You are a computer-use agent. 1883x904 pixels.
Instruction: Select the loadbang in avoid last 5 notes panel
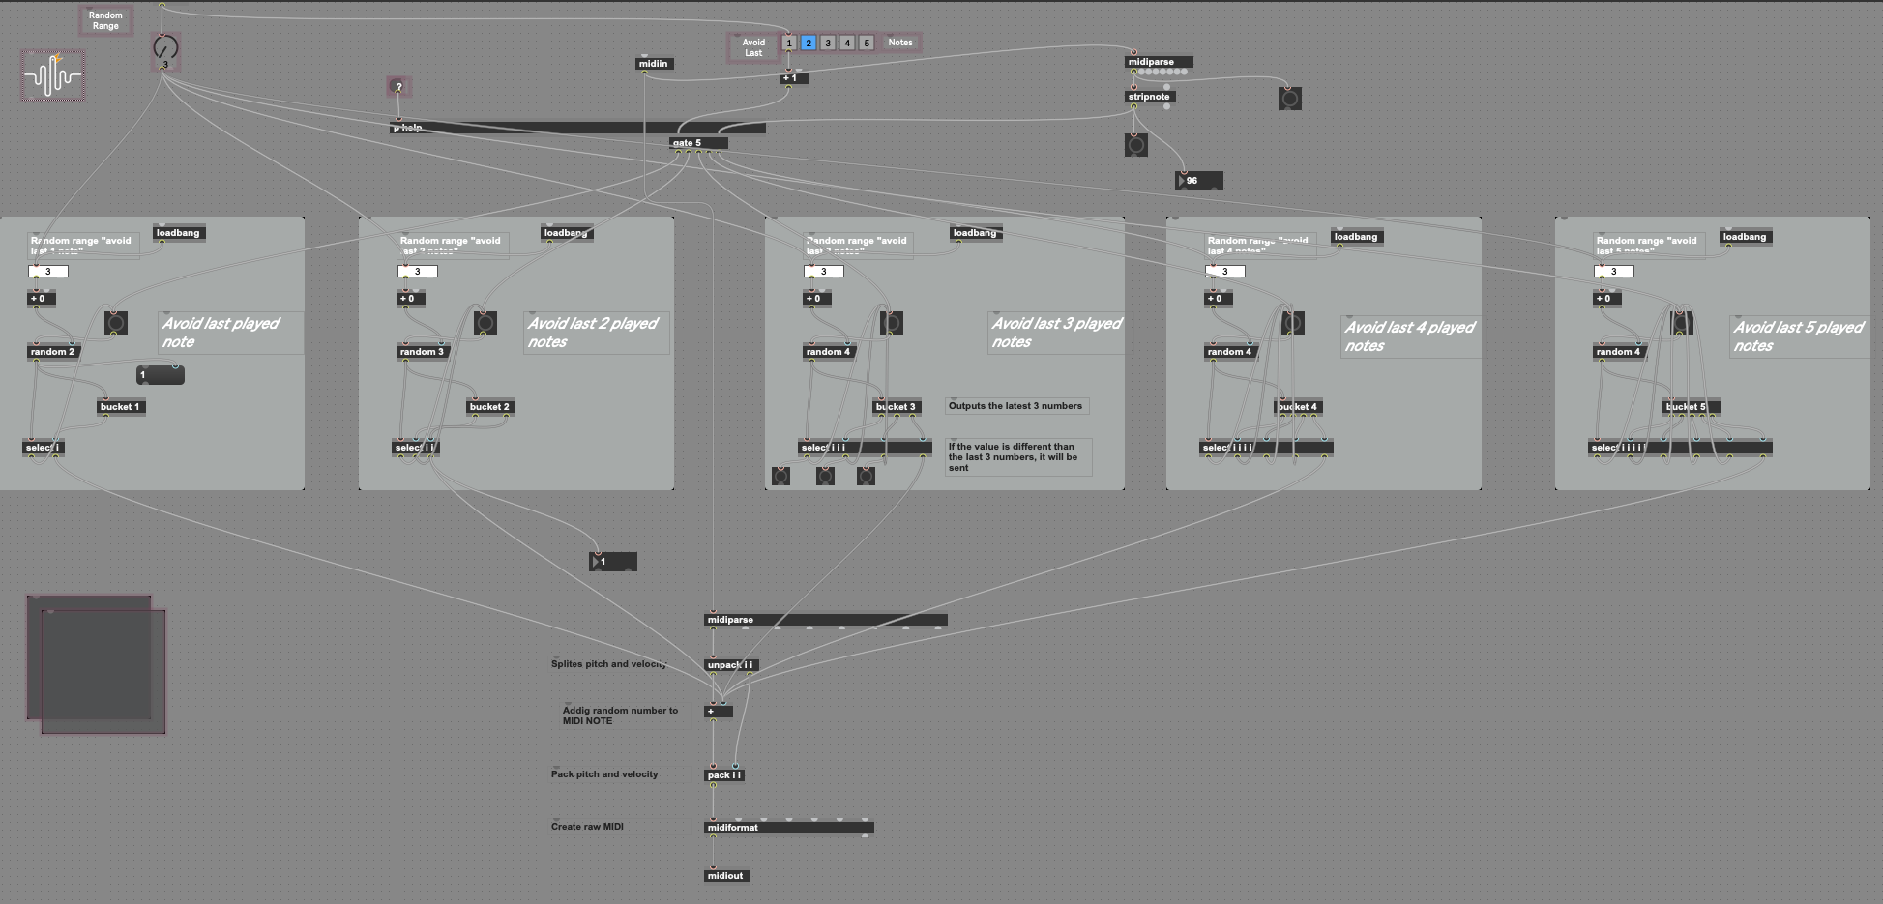coord(1747,237)
